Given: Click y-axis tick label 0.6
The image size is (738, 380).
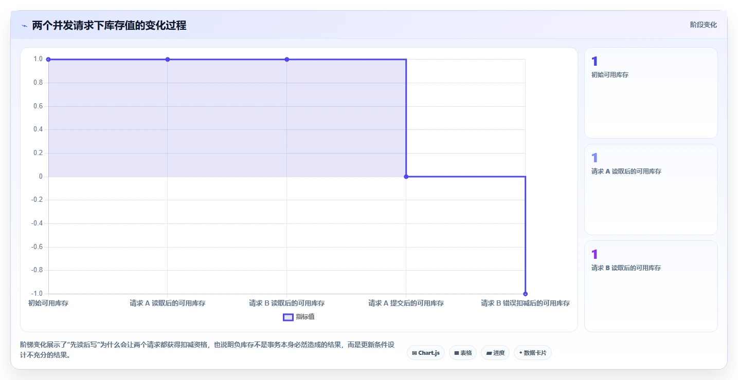Looking at the screenshot, I should click(x=38, y=106).
